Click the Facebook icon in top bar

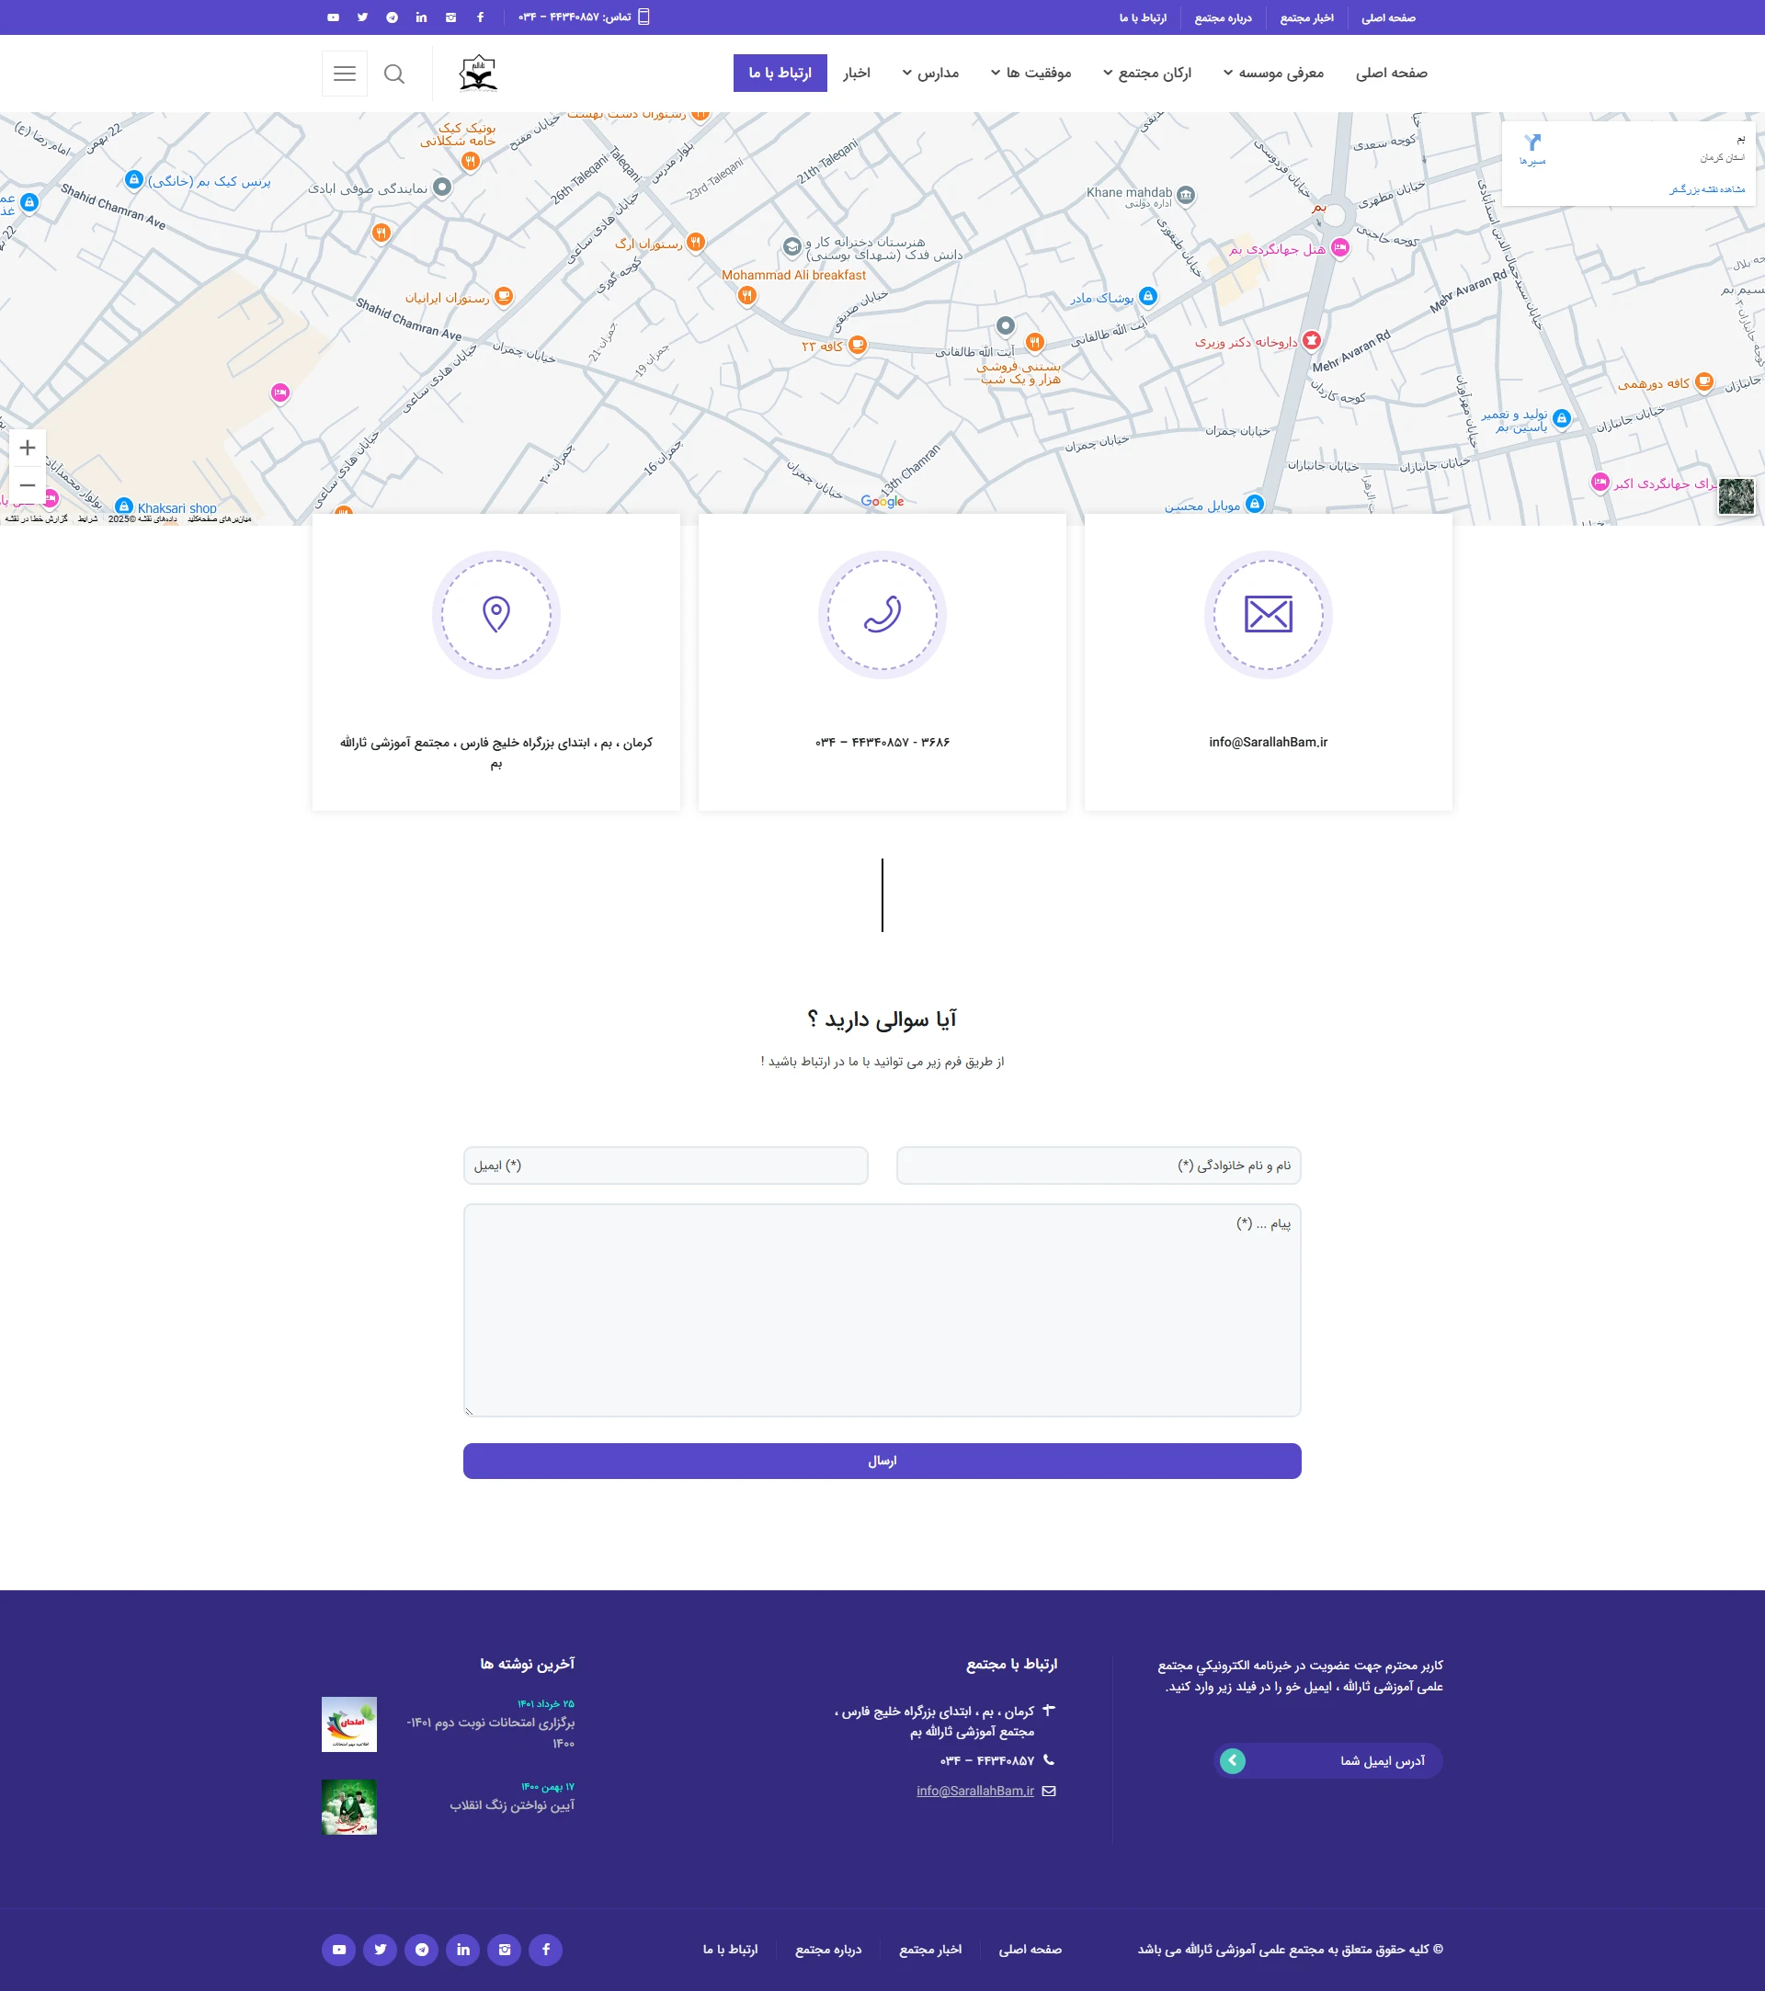coord(480,17)
